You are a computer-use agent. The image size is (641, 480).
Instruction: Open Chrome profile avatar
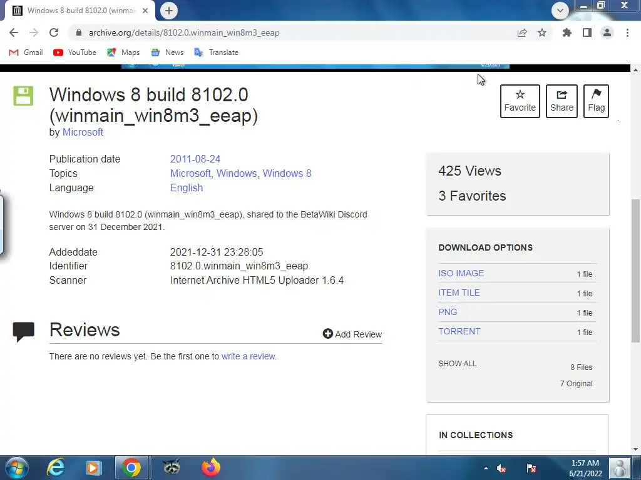pos(607,32)
